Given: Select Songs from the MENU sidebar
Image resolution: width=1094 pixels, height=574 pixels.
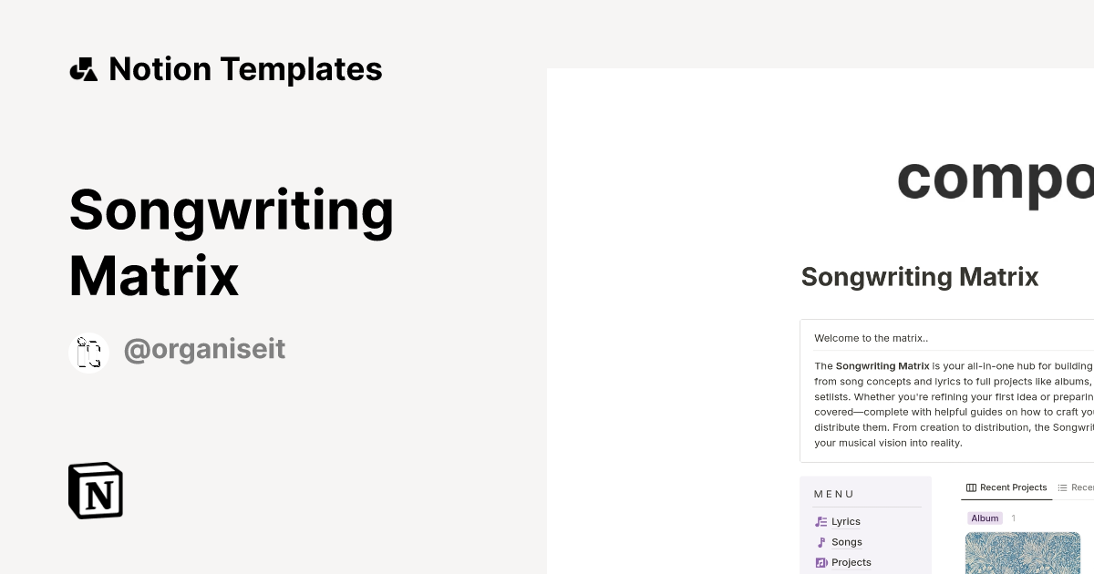Looking at the screenshot, I should pyautogui.click(x=847, y=542).
